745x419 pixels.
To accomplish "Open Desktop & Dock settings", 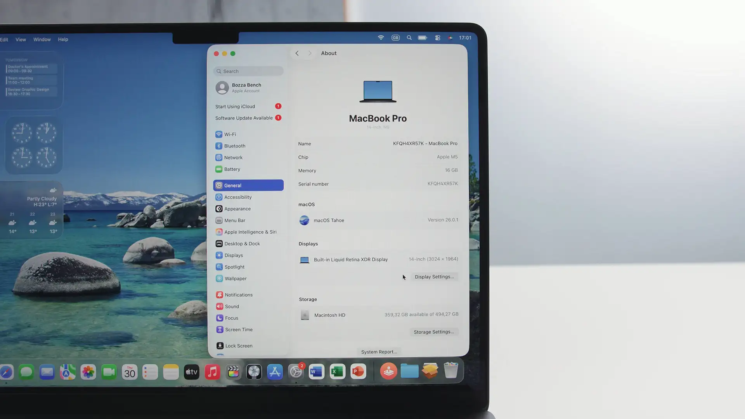I will pos(242,244).
